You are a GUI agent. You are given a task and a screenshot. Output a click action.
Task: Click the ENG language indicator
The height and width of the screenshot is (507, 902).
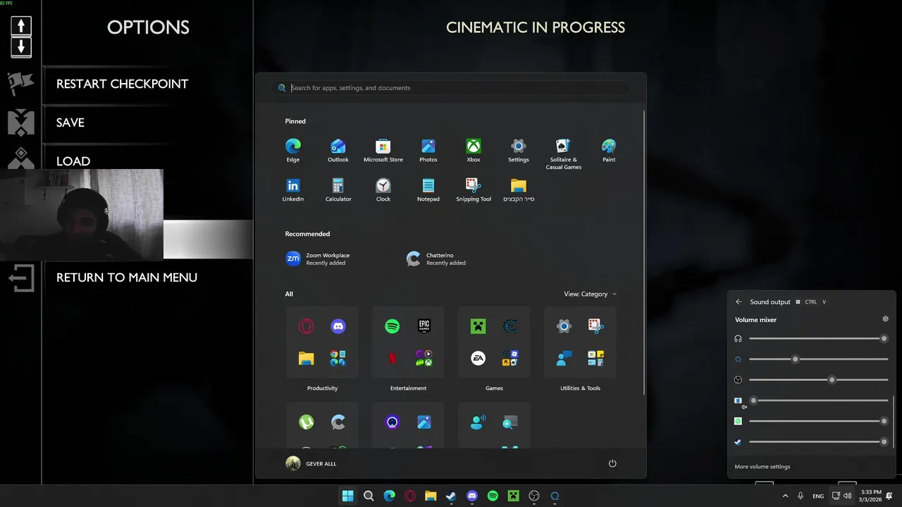pos(818,496)
